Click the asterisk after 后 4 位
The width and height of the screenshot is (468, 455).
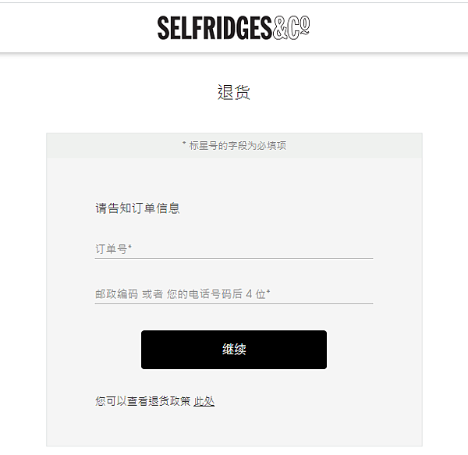[x=268, y=291]
